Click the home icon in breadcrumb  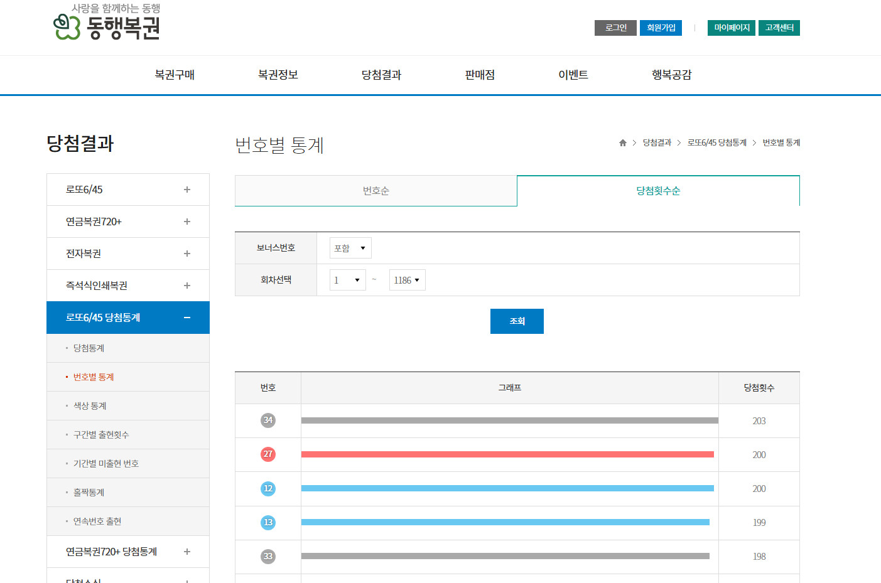pyautogui.click(x=623, y=143)
